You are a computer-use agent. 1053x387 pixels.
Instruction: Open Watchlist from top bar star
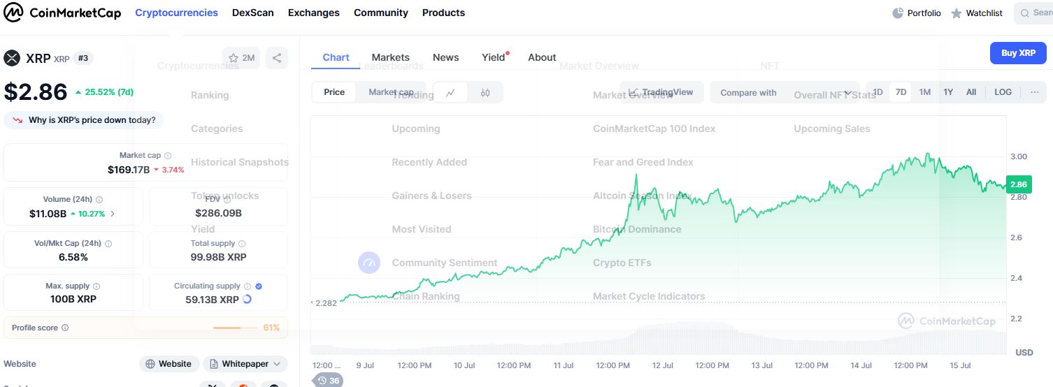coord(957,13)
